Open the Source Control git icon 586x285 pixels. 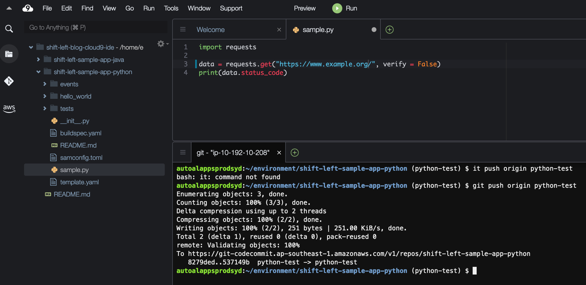(x=9, y=81)
